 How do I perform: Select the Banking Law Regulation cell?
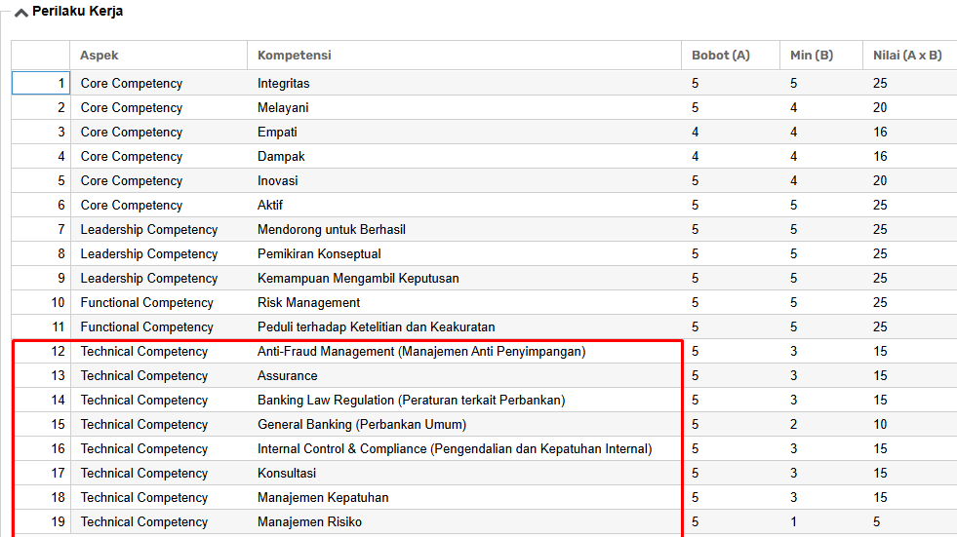tap(463, 400)
